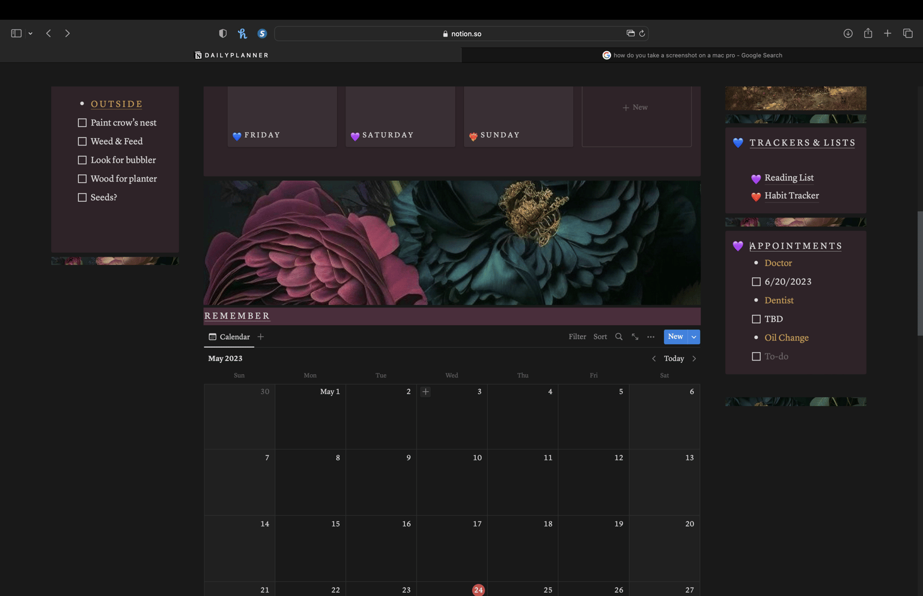The width and height of the screenshot is (923, 596).
Task: Open the Sunday card
Action: (519, 117)
